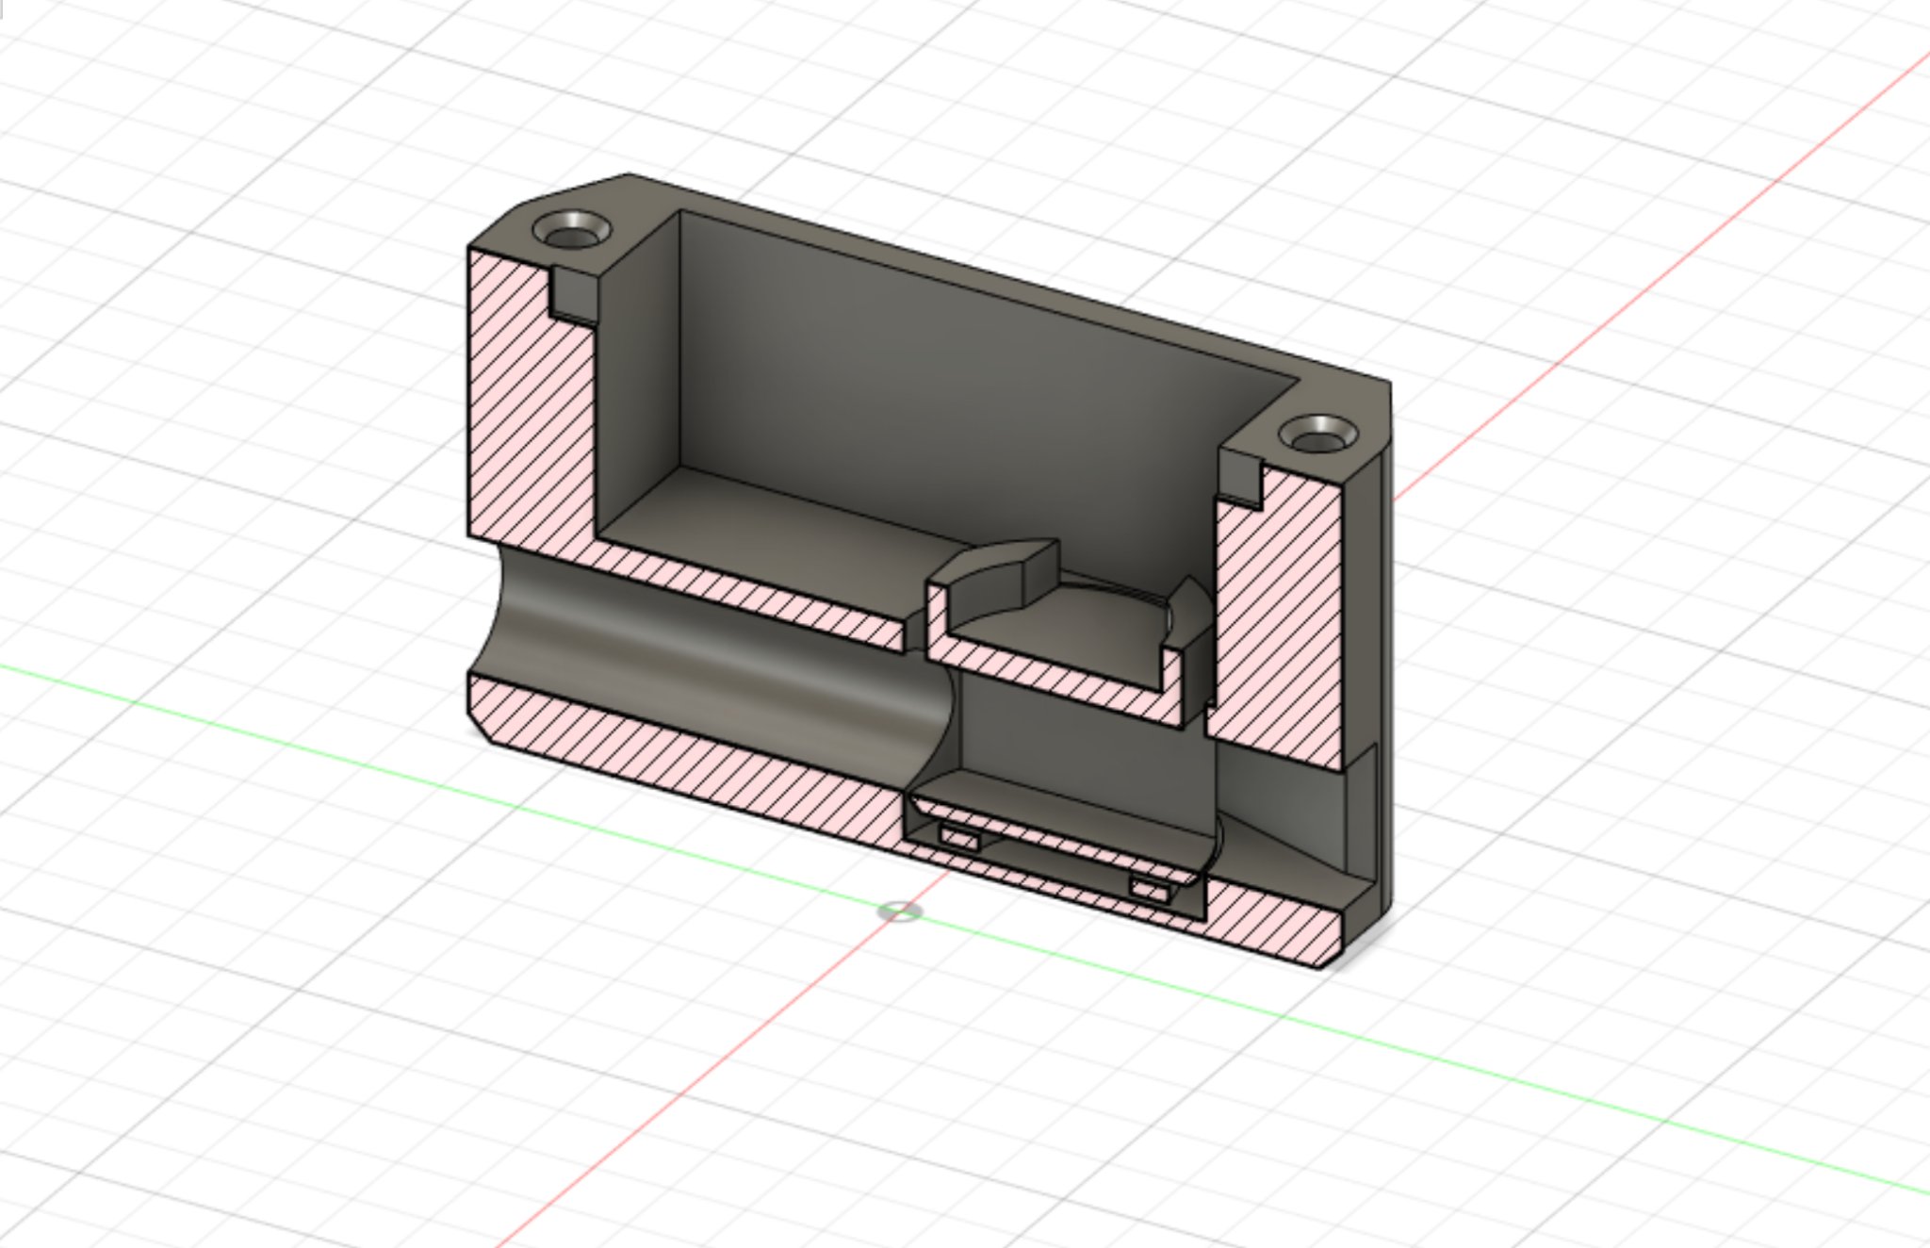Select the step notch below the right hole

(x=1240, y=477)
